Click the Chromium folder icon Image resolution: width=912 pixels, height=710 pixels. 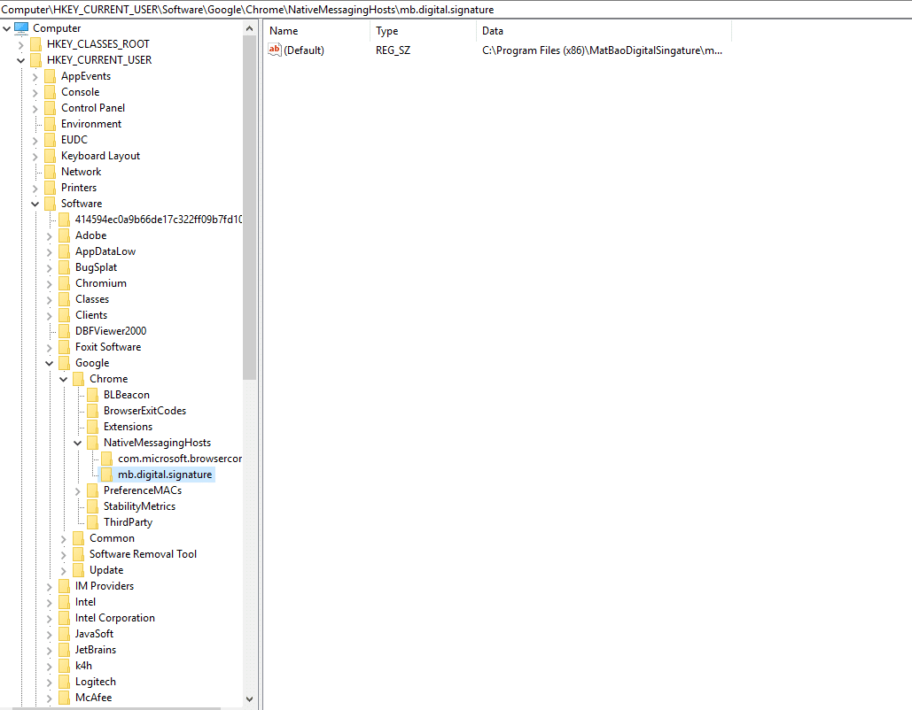click(64, 283)
